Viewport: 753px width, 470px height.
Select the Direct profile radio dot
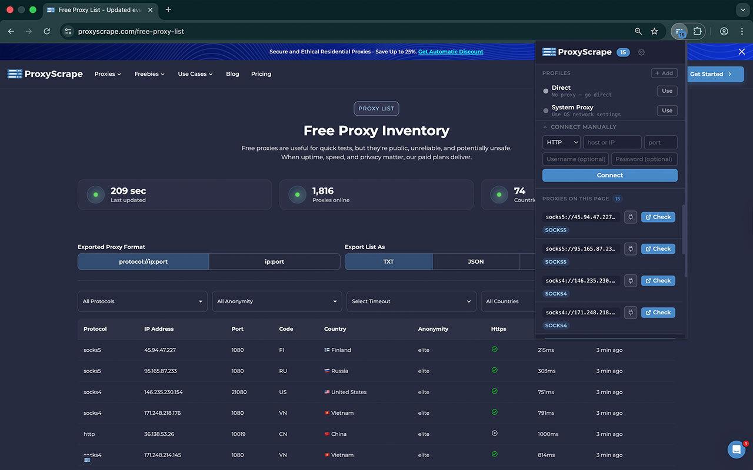point(546,91)
